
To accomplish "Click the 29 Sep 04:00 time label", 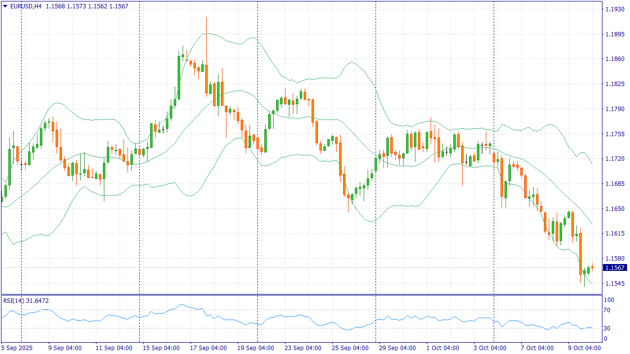I will pos(397,348).
